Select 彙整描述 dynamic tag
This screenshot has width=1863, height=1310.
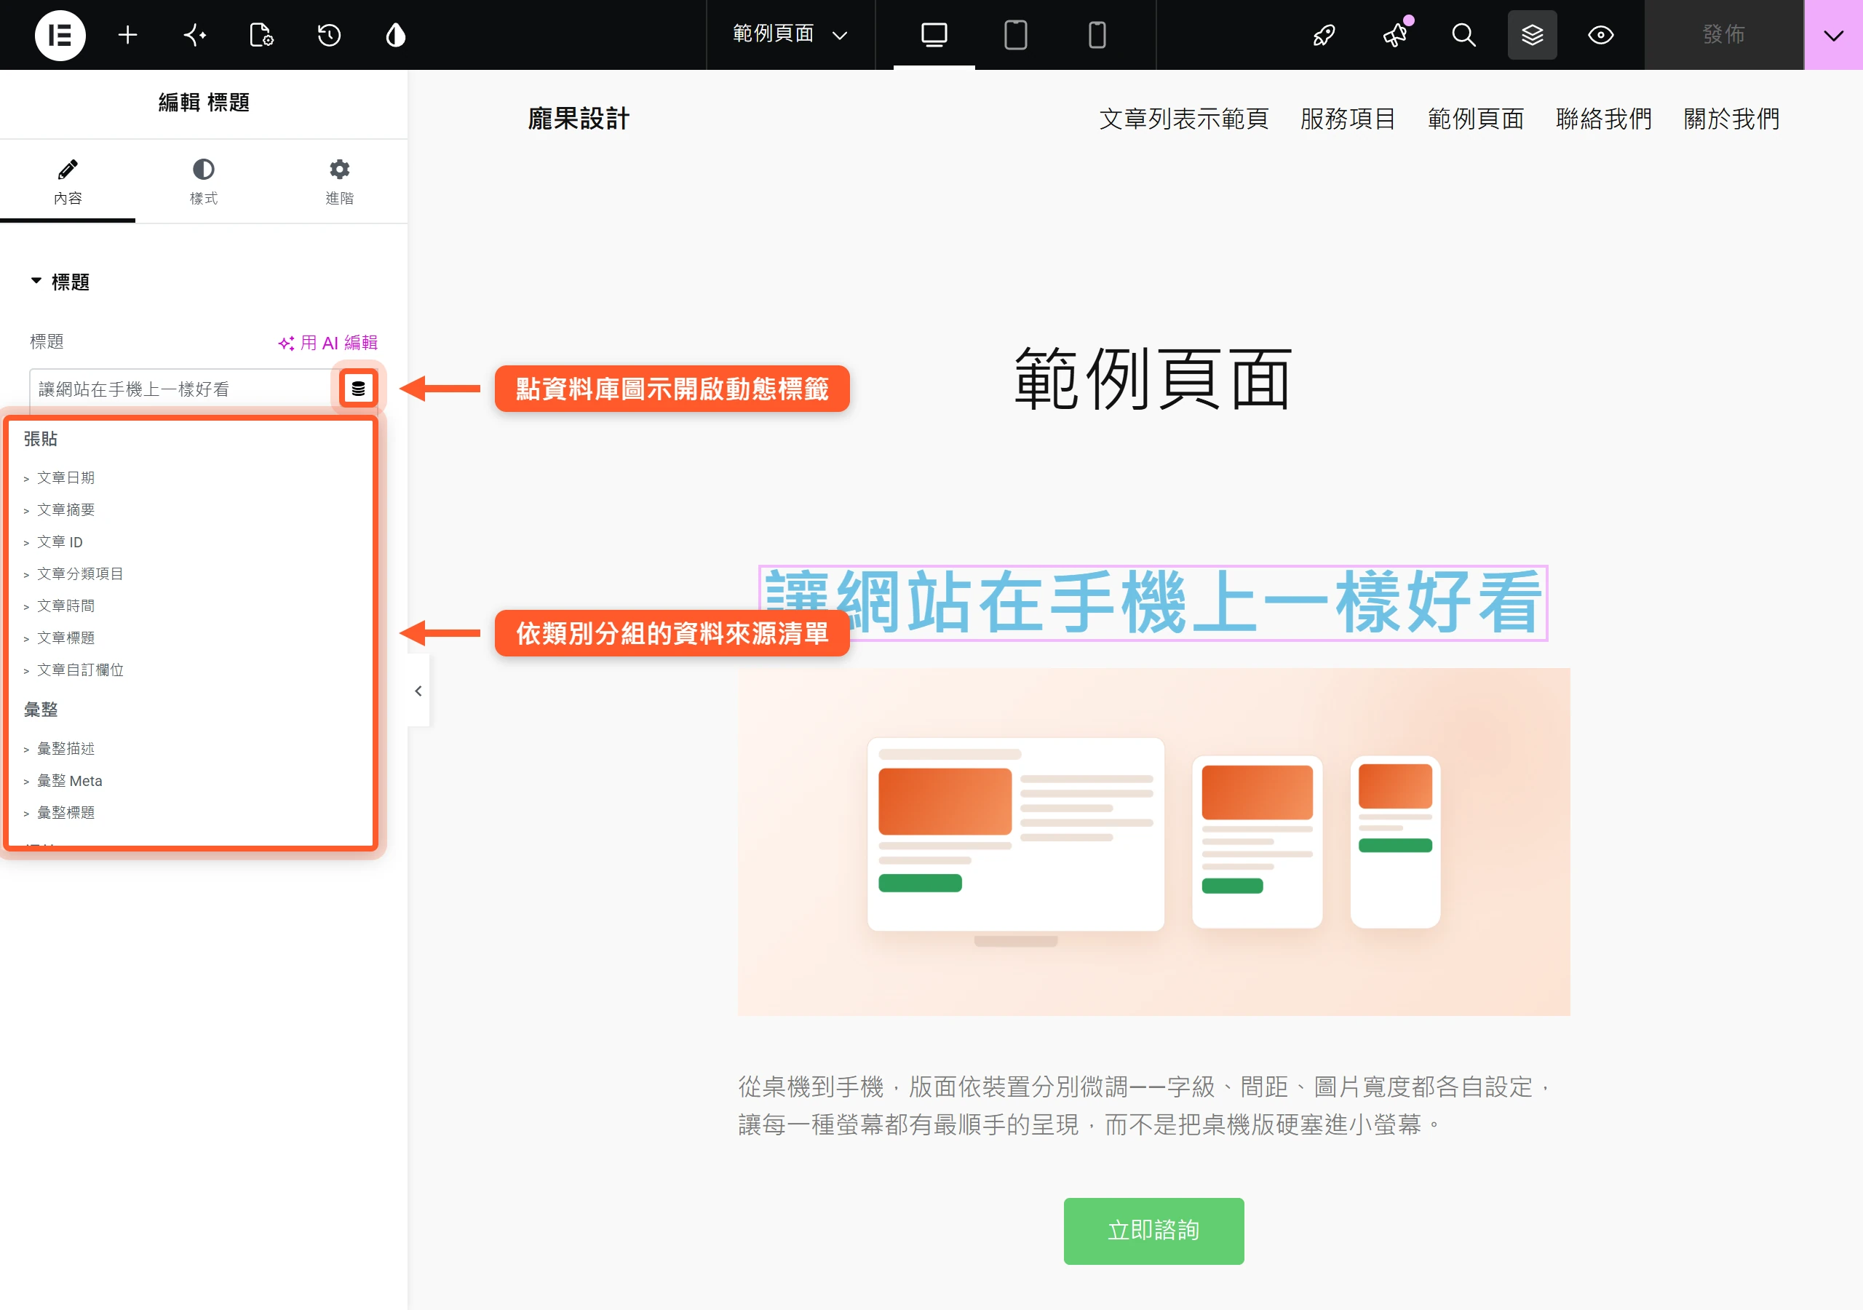pos(65,748)
